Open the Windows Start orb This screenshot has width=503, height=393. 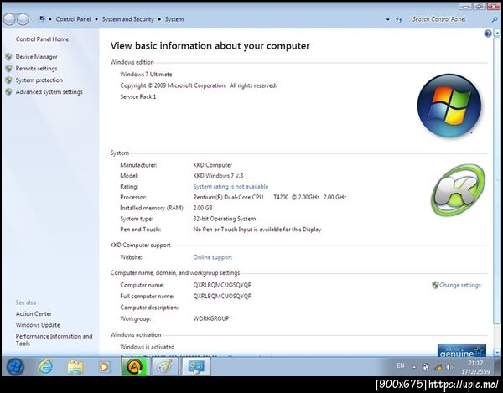15,366
